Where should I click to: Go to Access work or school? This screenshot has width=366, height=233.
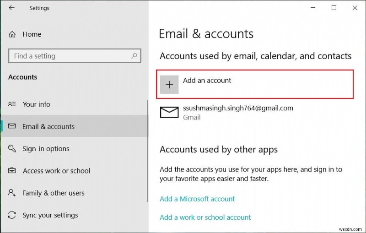74,171
